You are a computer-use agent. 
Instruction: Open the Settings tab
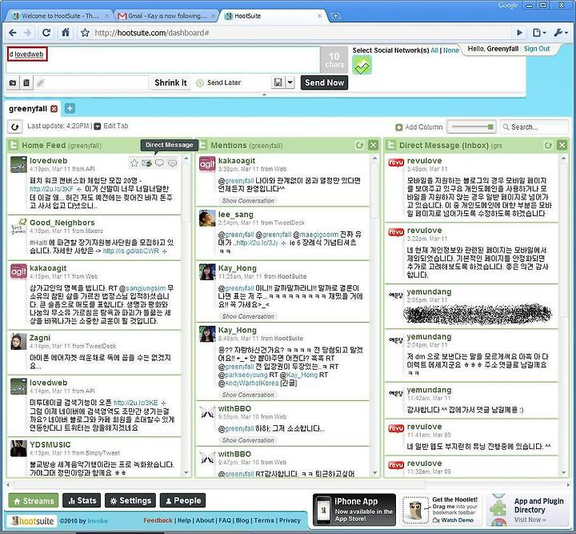130,500
